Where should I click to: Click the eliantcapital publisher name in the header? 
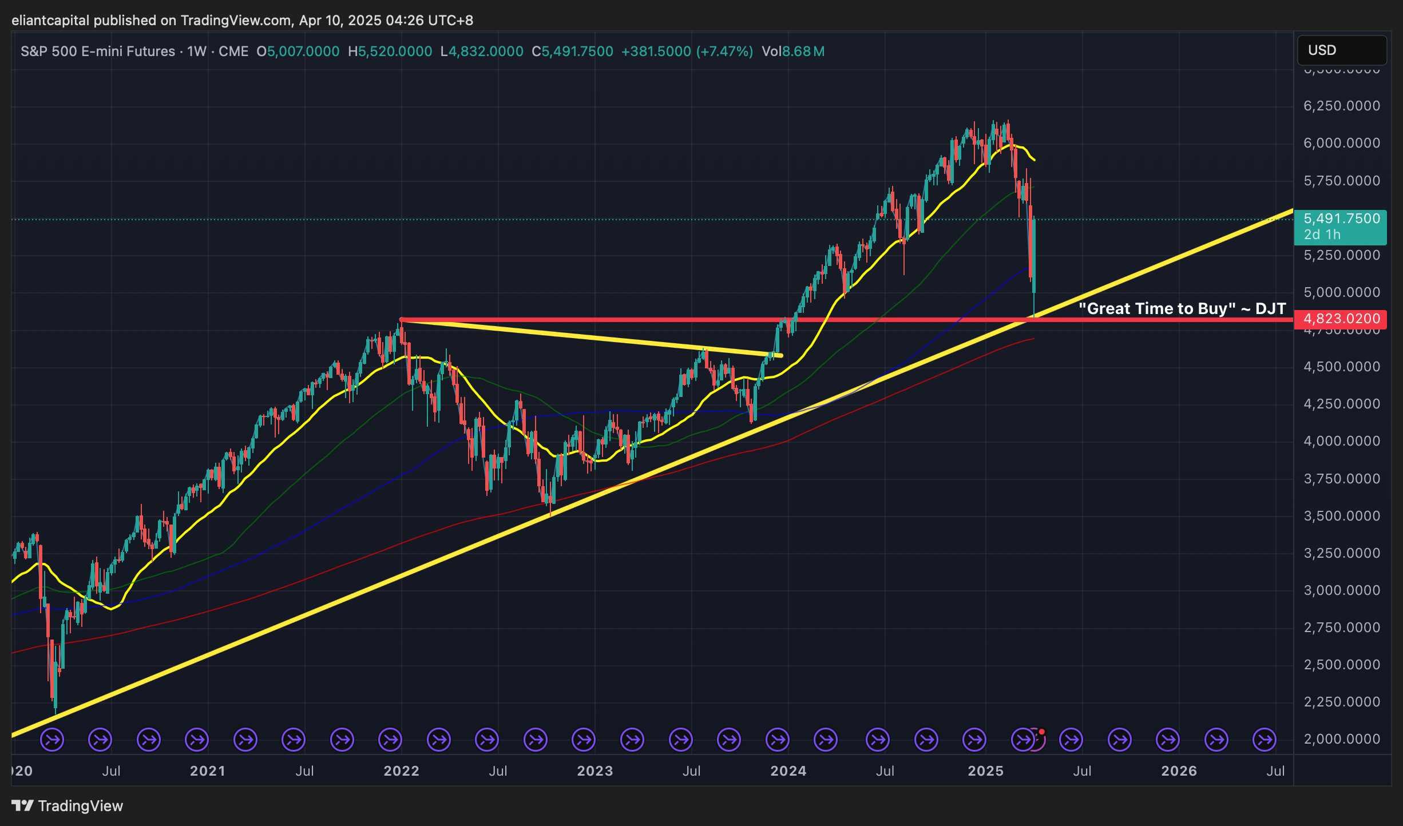[x=50, y=21]
